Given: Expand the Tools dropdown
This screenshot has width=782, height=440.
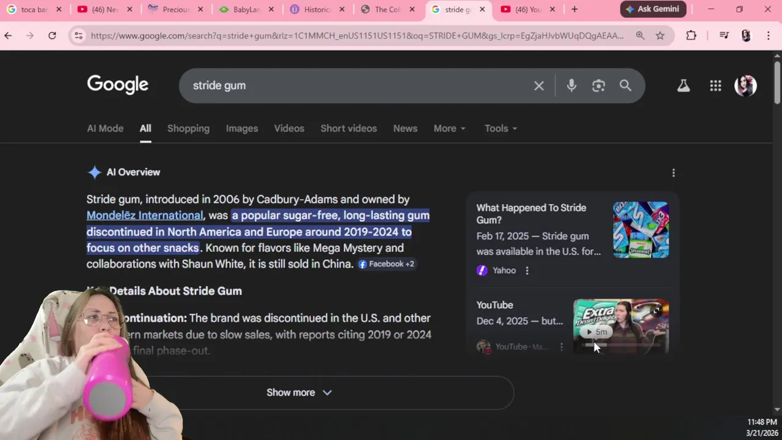Looking at the screenshot, I should click(501, 128).
